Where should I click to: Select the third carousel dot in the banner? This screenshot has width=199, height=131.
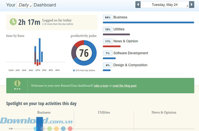20,89
